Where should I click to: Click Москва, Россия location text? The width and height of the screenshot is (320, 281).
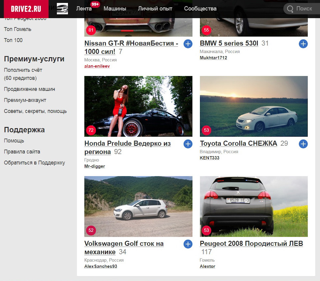[x=101, y=60]
